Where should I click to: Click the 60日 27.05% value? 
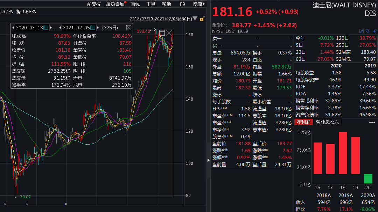pos(326,59)
